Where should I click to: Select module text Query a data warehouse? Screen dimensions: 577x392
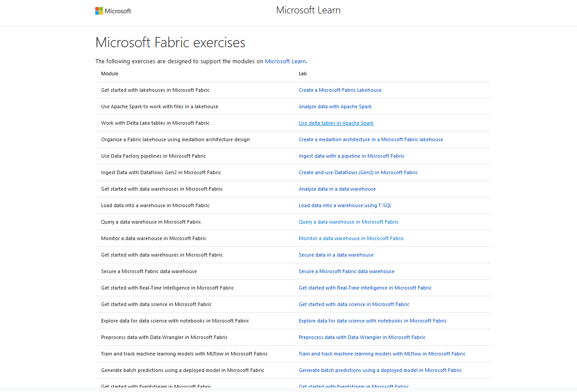coord(151,222)
